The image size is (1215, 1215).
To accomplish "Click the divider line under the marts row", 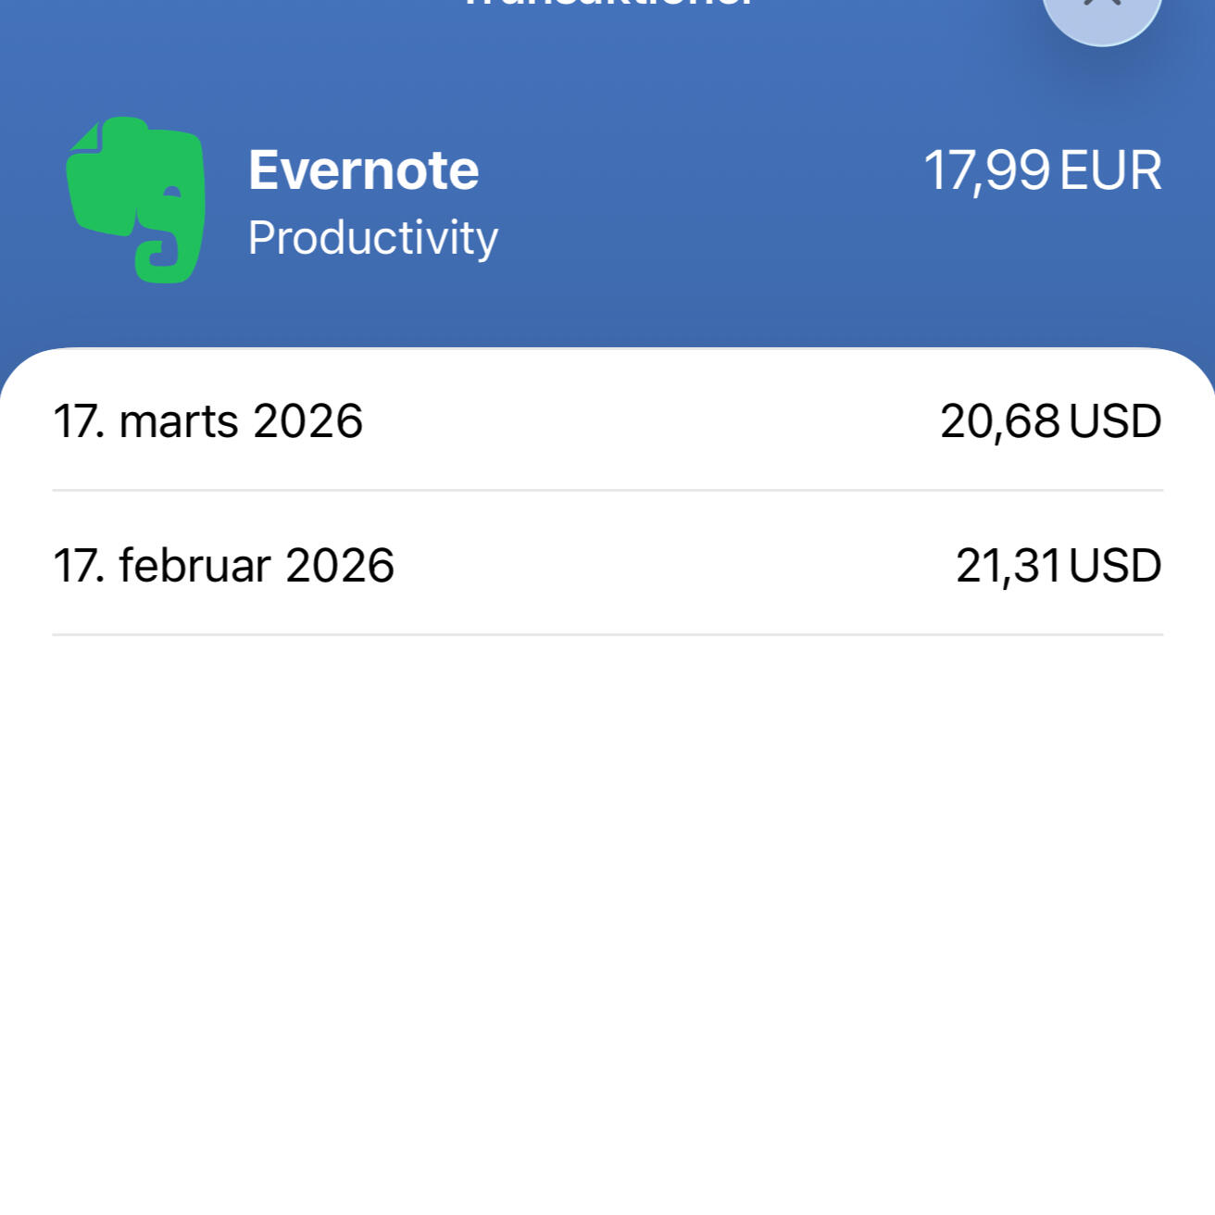I will pyautogui.click(x=607, y=490).
